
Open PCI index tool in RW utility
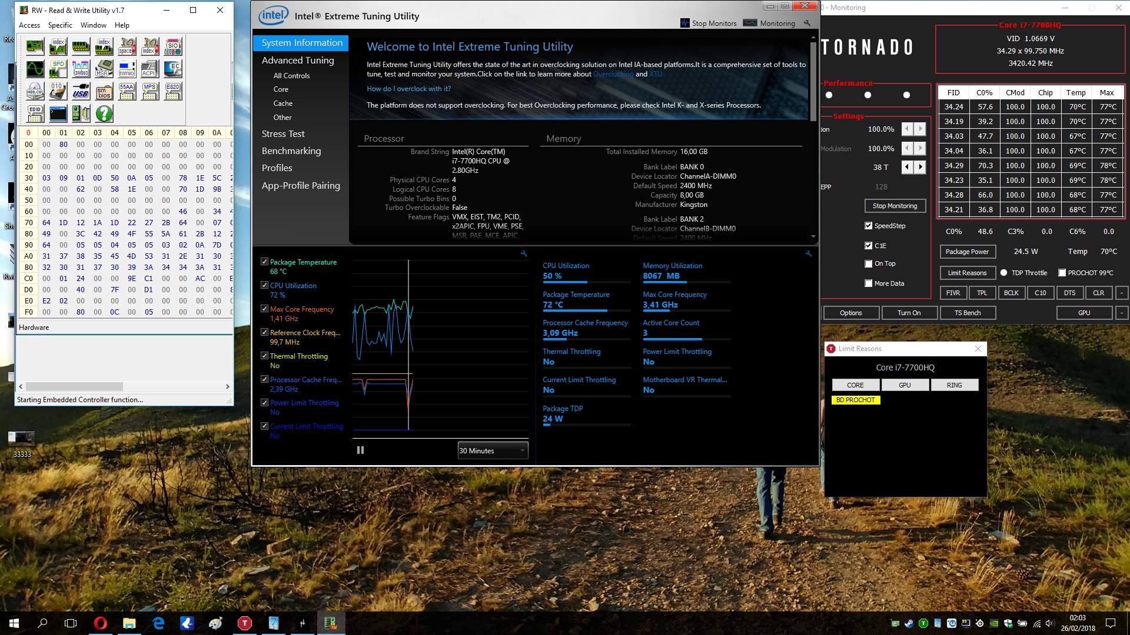click(58, 46)
